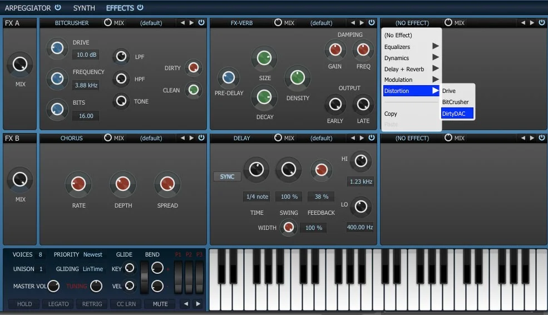Click the 1/4 note time value
This screenshot has width=548, height=315.
click(x=257, y=196)
